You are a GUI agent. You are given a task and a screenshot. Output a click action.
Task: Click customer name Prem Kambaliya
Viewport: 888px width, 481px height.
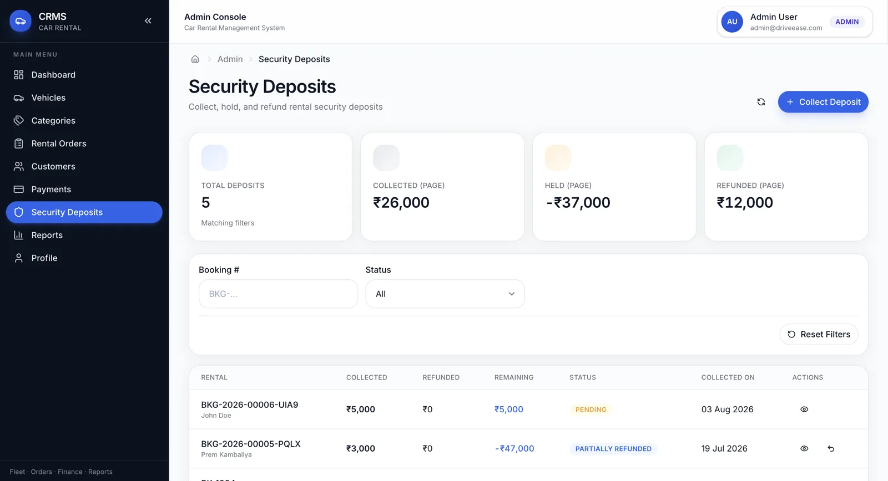pos(226,455)
